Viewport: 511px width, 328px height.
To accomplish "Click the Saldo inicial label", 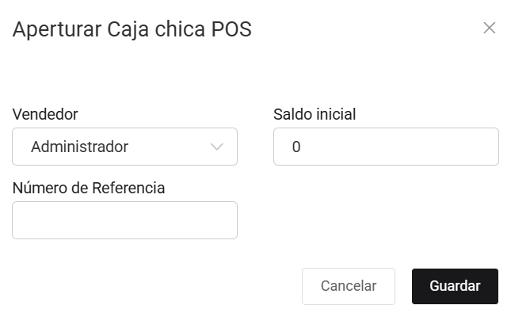I will coord(315,114).
